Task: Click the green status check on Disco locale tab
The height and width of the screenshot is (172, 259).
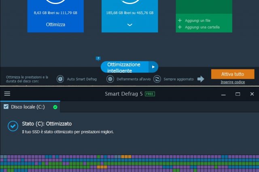Action: click(x=55, y=107)
